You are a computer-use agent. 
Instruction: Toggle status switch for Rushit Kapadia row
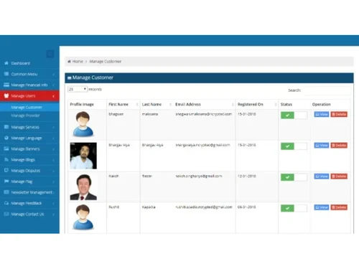294,208
